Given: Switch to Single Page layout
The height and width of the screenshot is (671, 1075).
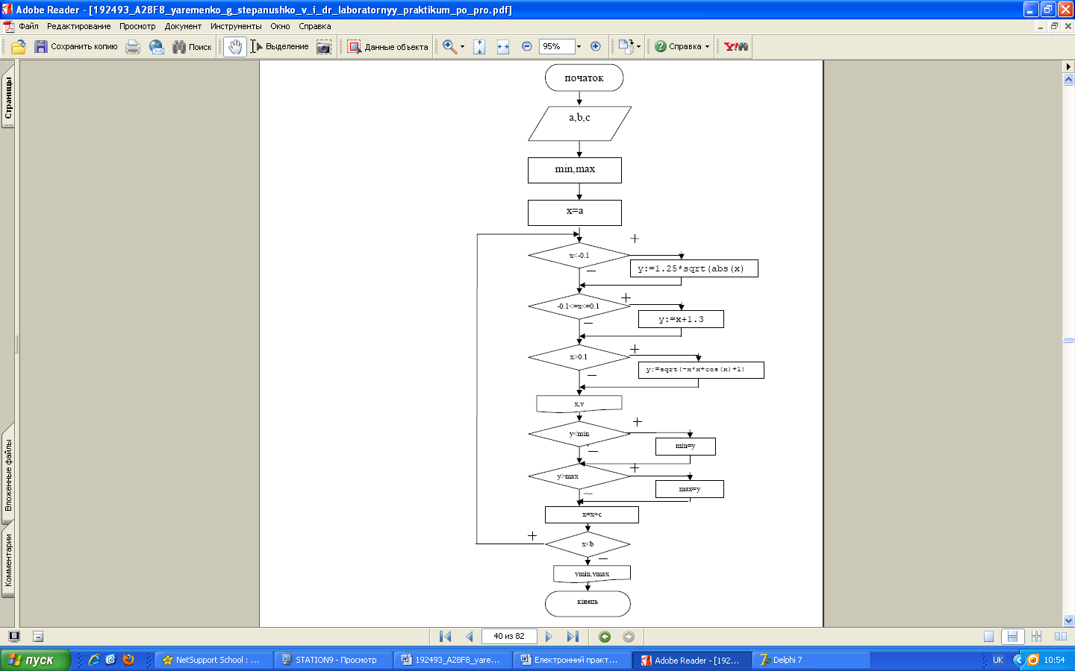Looking at the screenshot, I should tap(988, 637).
